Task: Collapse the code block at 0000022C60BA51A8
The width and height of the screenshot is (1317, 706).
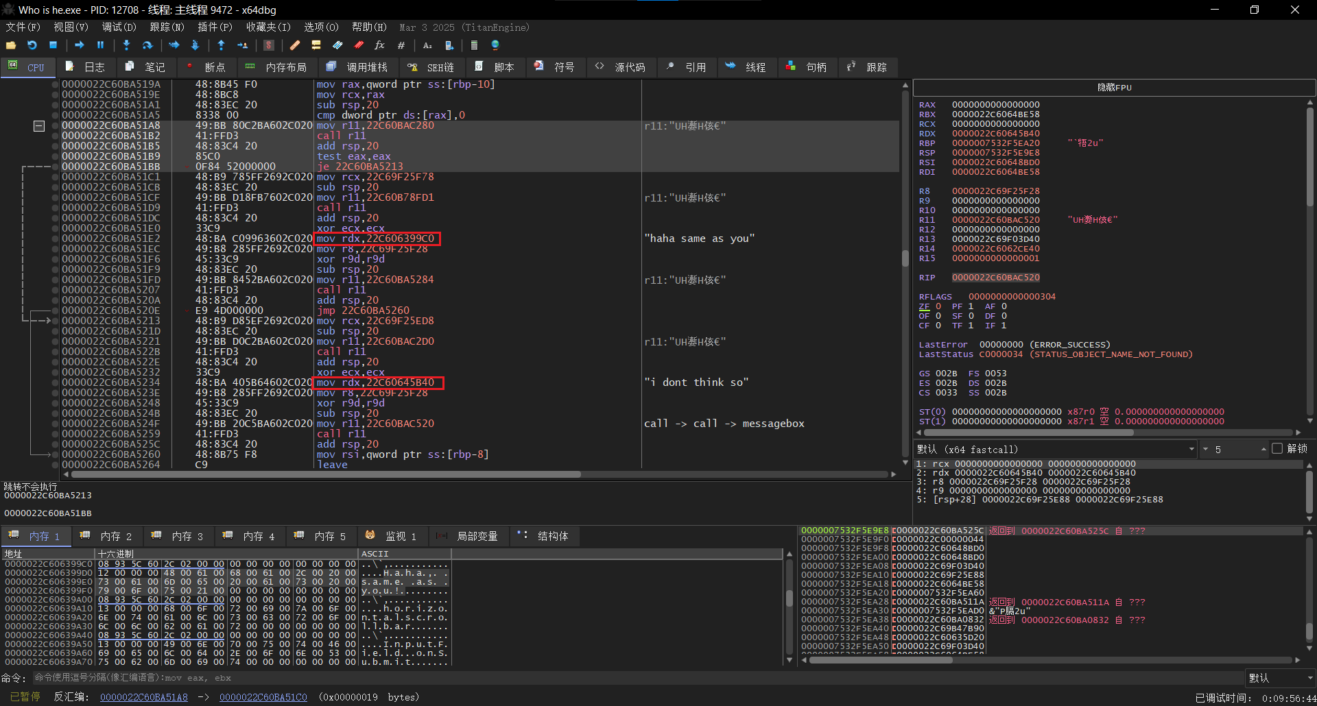Action: click(x=39, y=126)
